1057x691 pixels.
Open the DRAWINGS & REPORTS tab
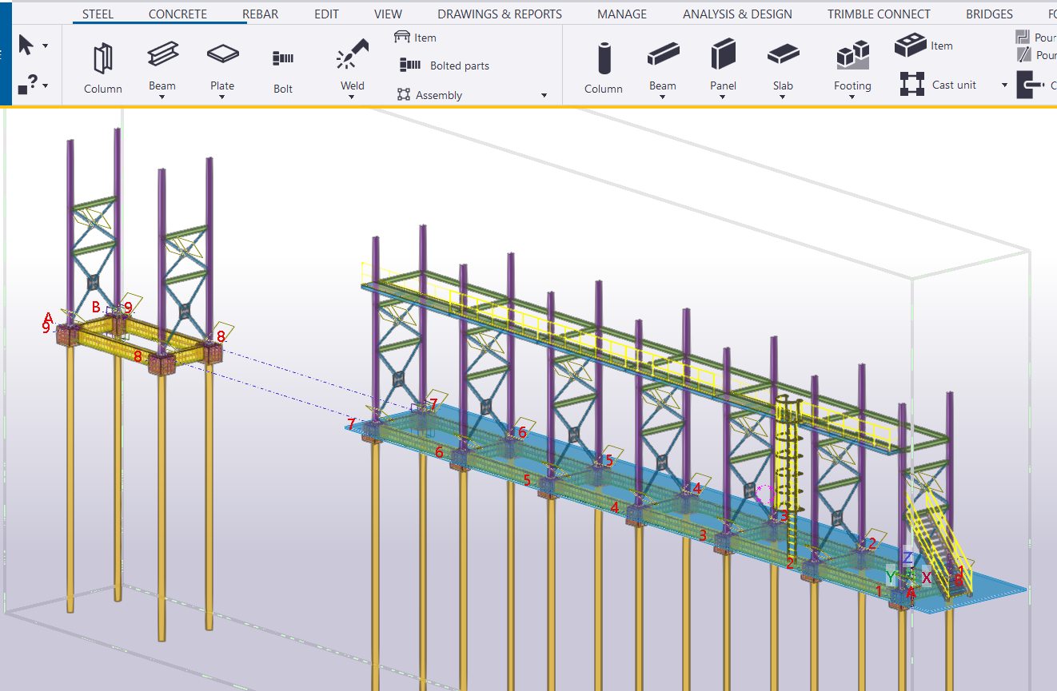point(500,14)
